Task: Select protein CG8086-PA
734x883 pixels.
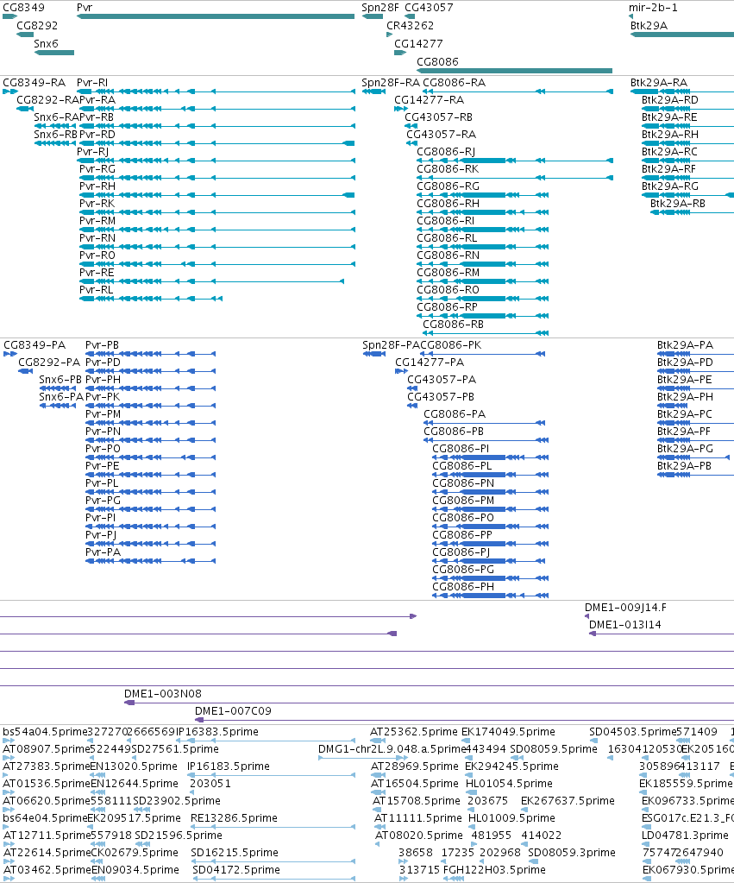Action: (455, 414)
